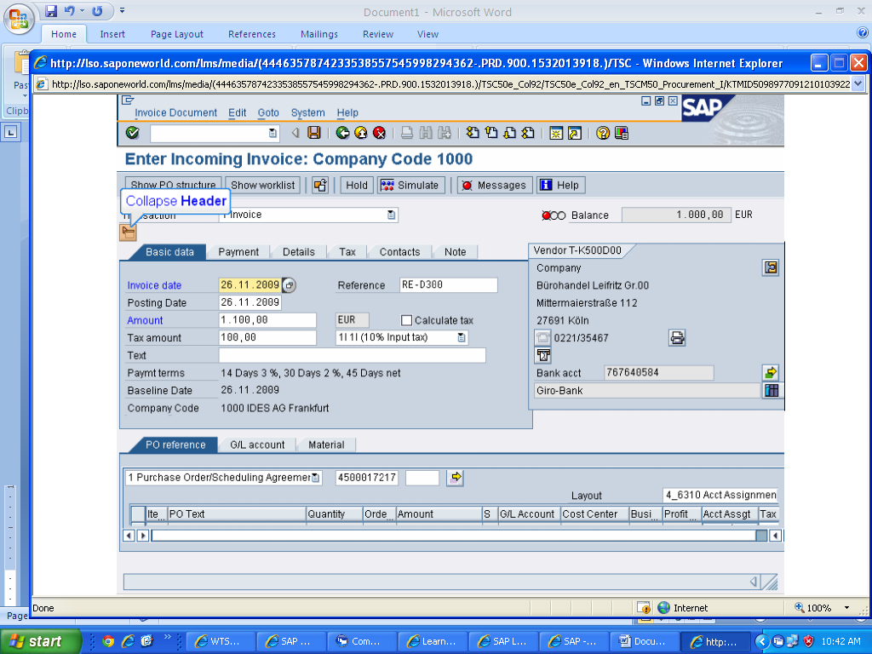
Task: Click the table icon next to Giro-Bank
Action: (x=772, y=390)
